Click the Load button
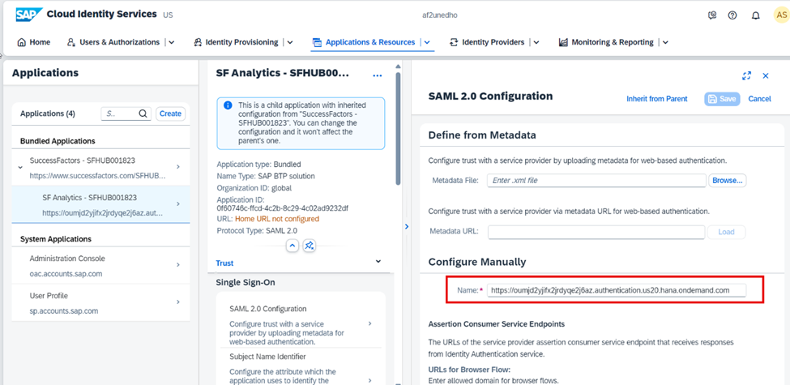The image size is (790, 385). coord(726,232)
